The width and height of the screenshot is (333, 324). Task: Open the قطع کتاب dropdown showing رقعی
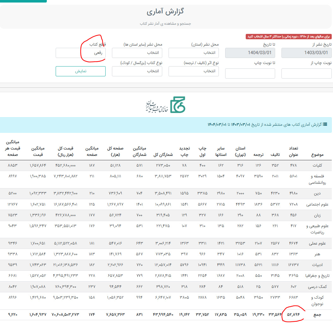click(x=80, y=53)
